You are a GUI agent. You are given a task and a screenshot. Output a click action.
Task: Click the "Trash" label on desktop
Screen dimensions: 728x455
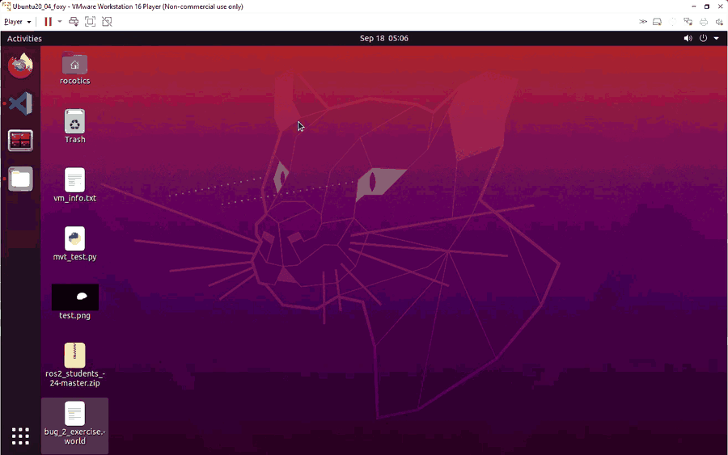(74, 140)
